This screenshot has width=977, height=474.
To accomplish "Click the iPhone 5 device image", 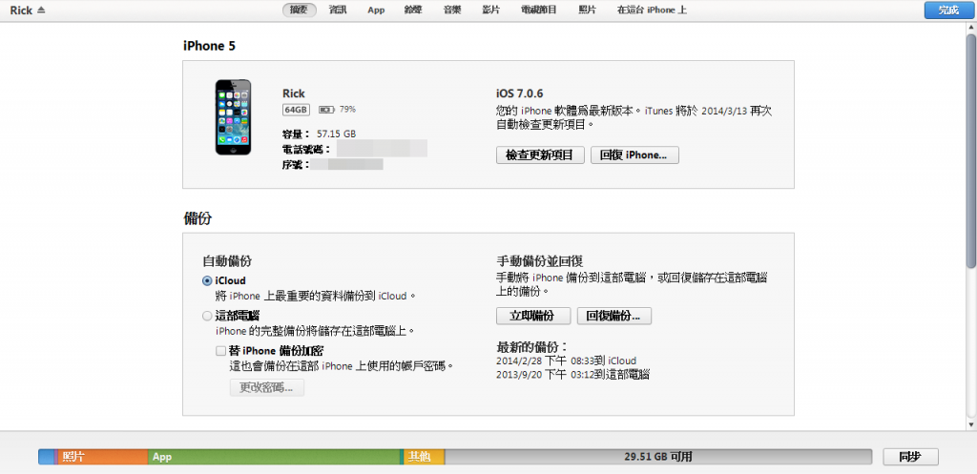I will [x=233, y=117].
